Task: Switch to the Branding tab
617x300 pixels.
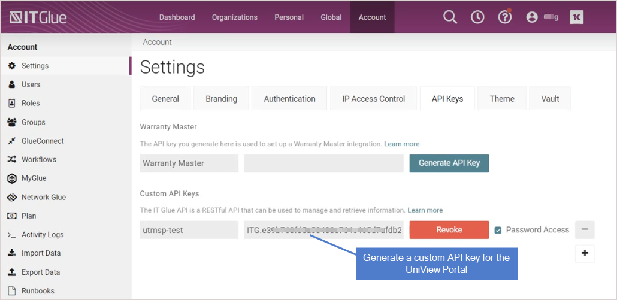Action: tap(221, 99)
